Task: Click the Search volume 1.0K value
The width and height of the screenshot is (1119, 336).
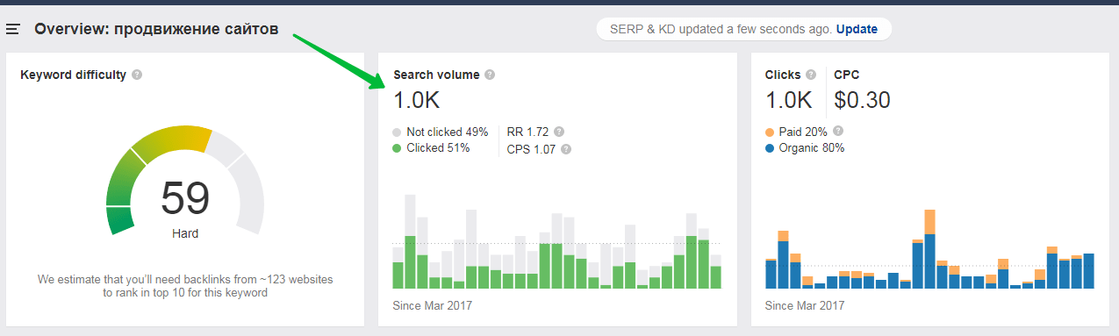Action: click(417, 100)
